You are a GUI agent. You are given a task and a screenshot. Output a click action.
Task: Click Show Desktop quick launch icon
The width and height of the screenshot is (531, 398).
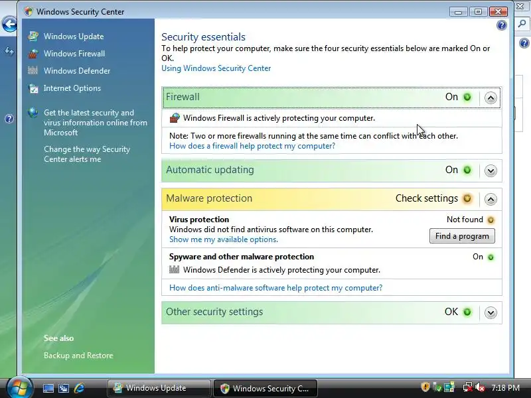click(48, 388)
